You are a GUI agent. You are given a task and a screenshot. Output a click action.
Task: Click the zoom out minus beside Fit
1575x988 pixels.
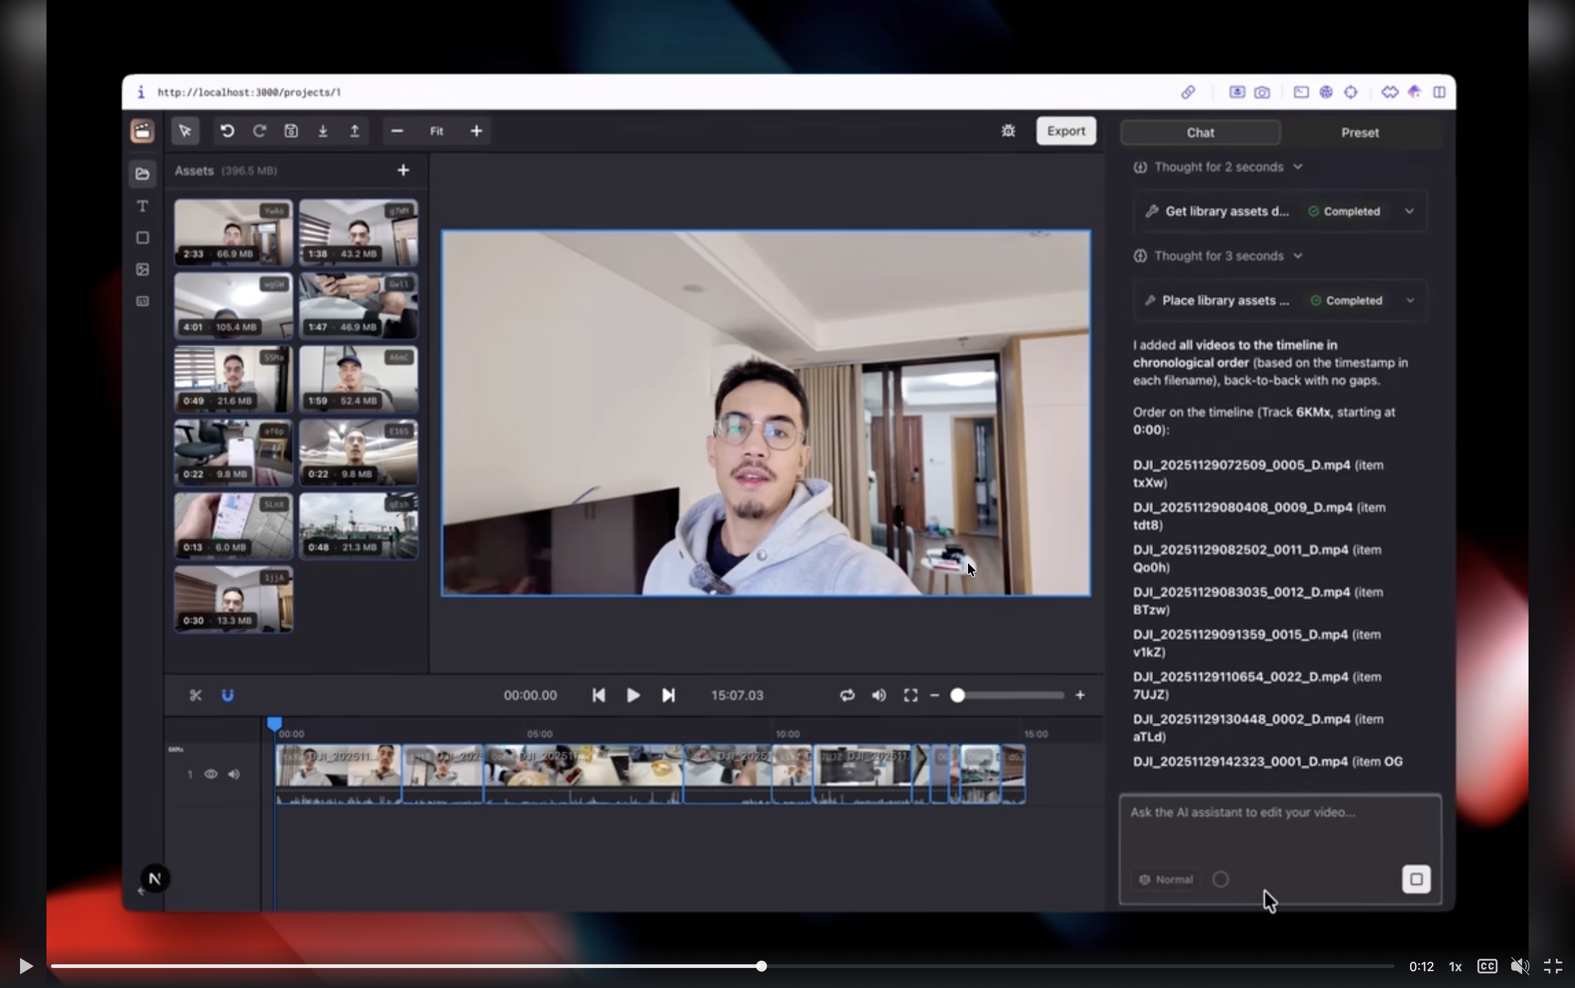pos(396,131)
